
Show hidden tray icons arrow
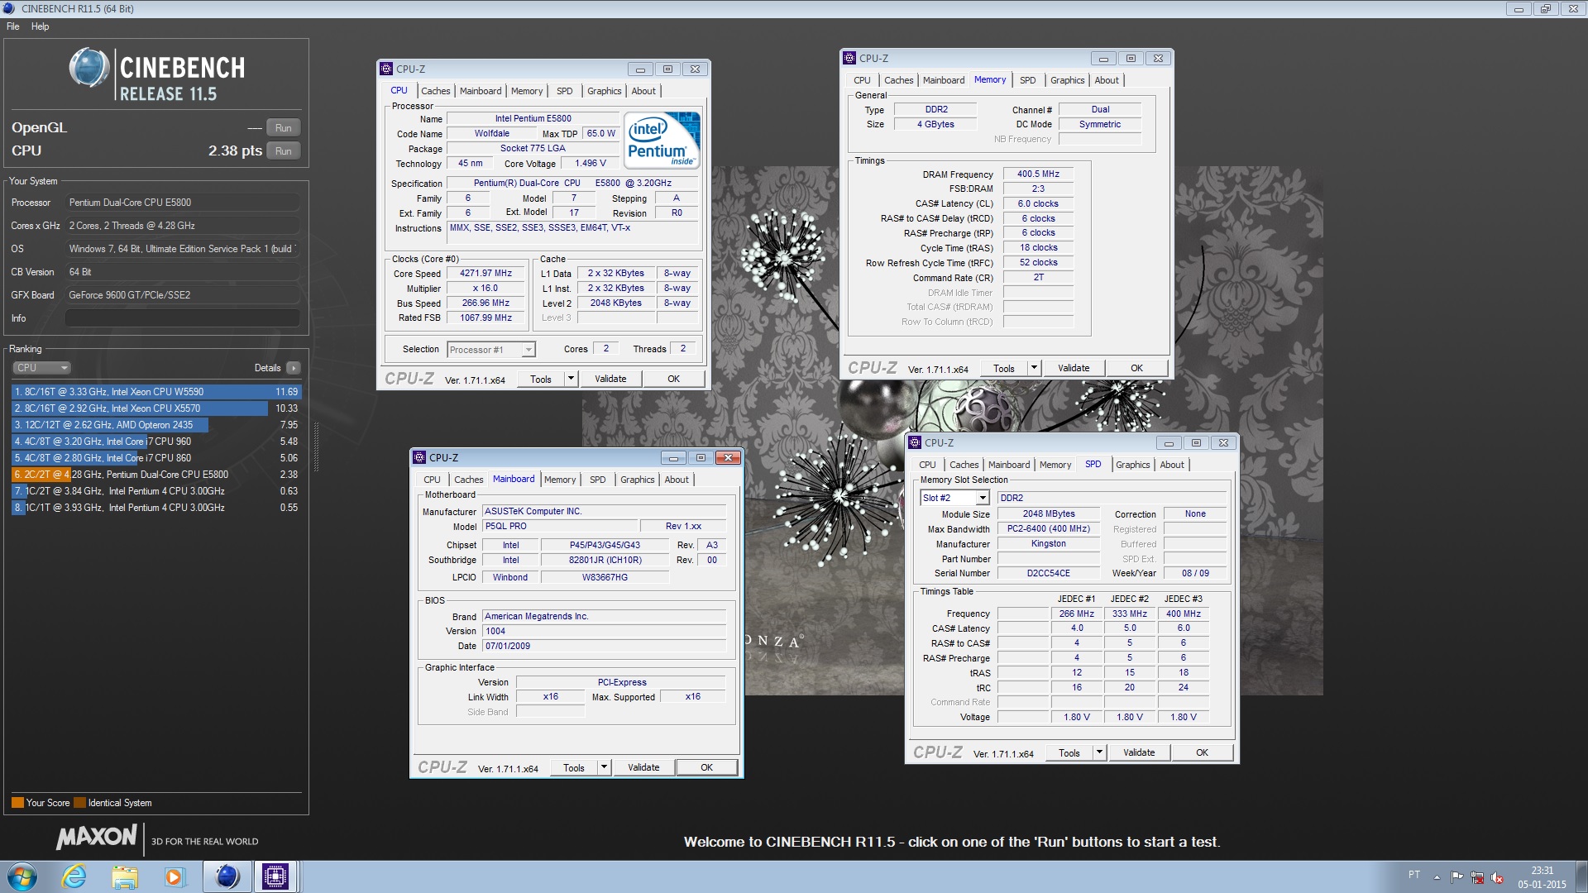(1437, 877)
